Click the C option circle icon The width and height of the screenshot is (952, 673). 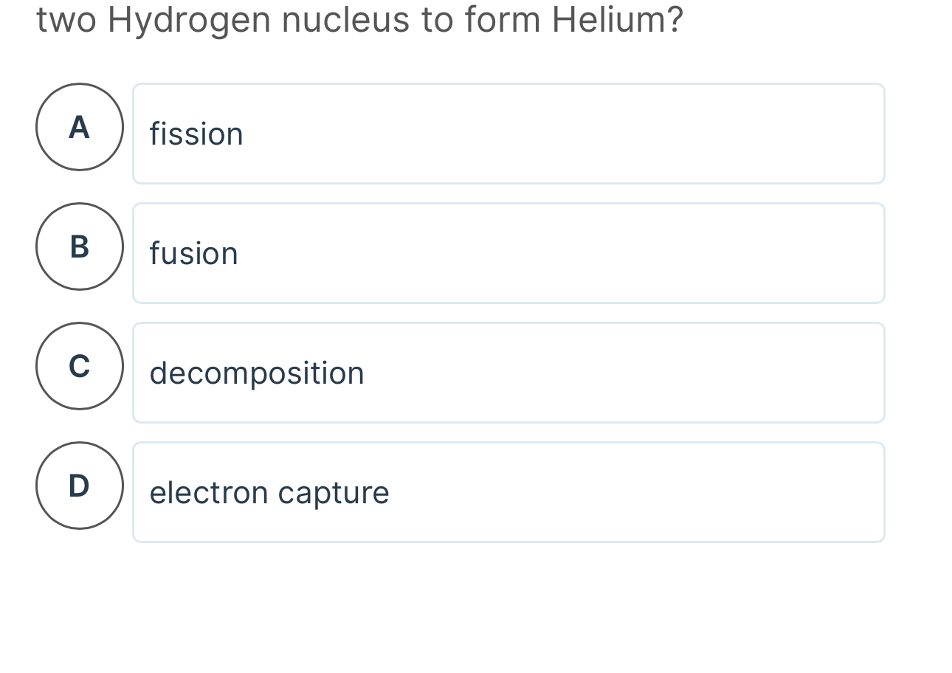pos(79,366)
